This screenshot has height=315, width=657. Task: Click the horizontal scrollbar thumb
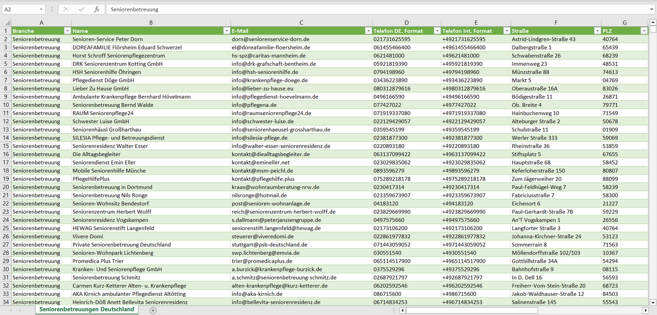(x=471, y=310)
